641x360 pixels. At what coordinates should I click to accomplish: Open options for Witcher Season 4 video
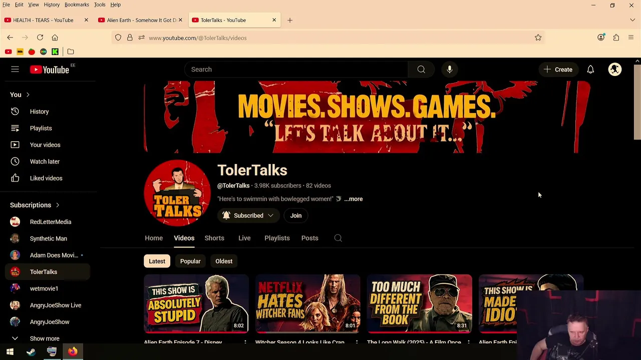[357, 342]
